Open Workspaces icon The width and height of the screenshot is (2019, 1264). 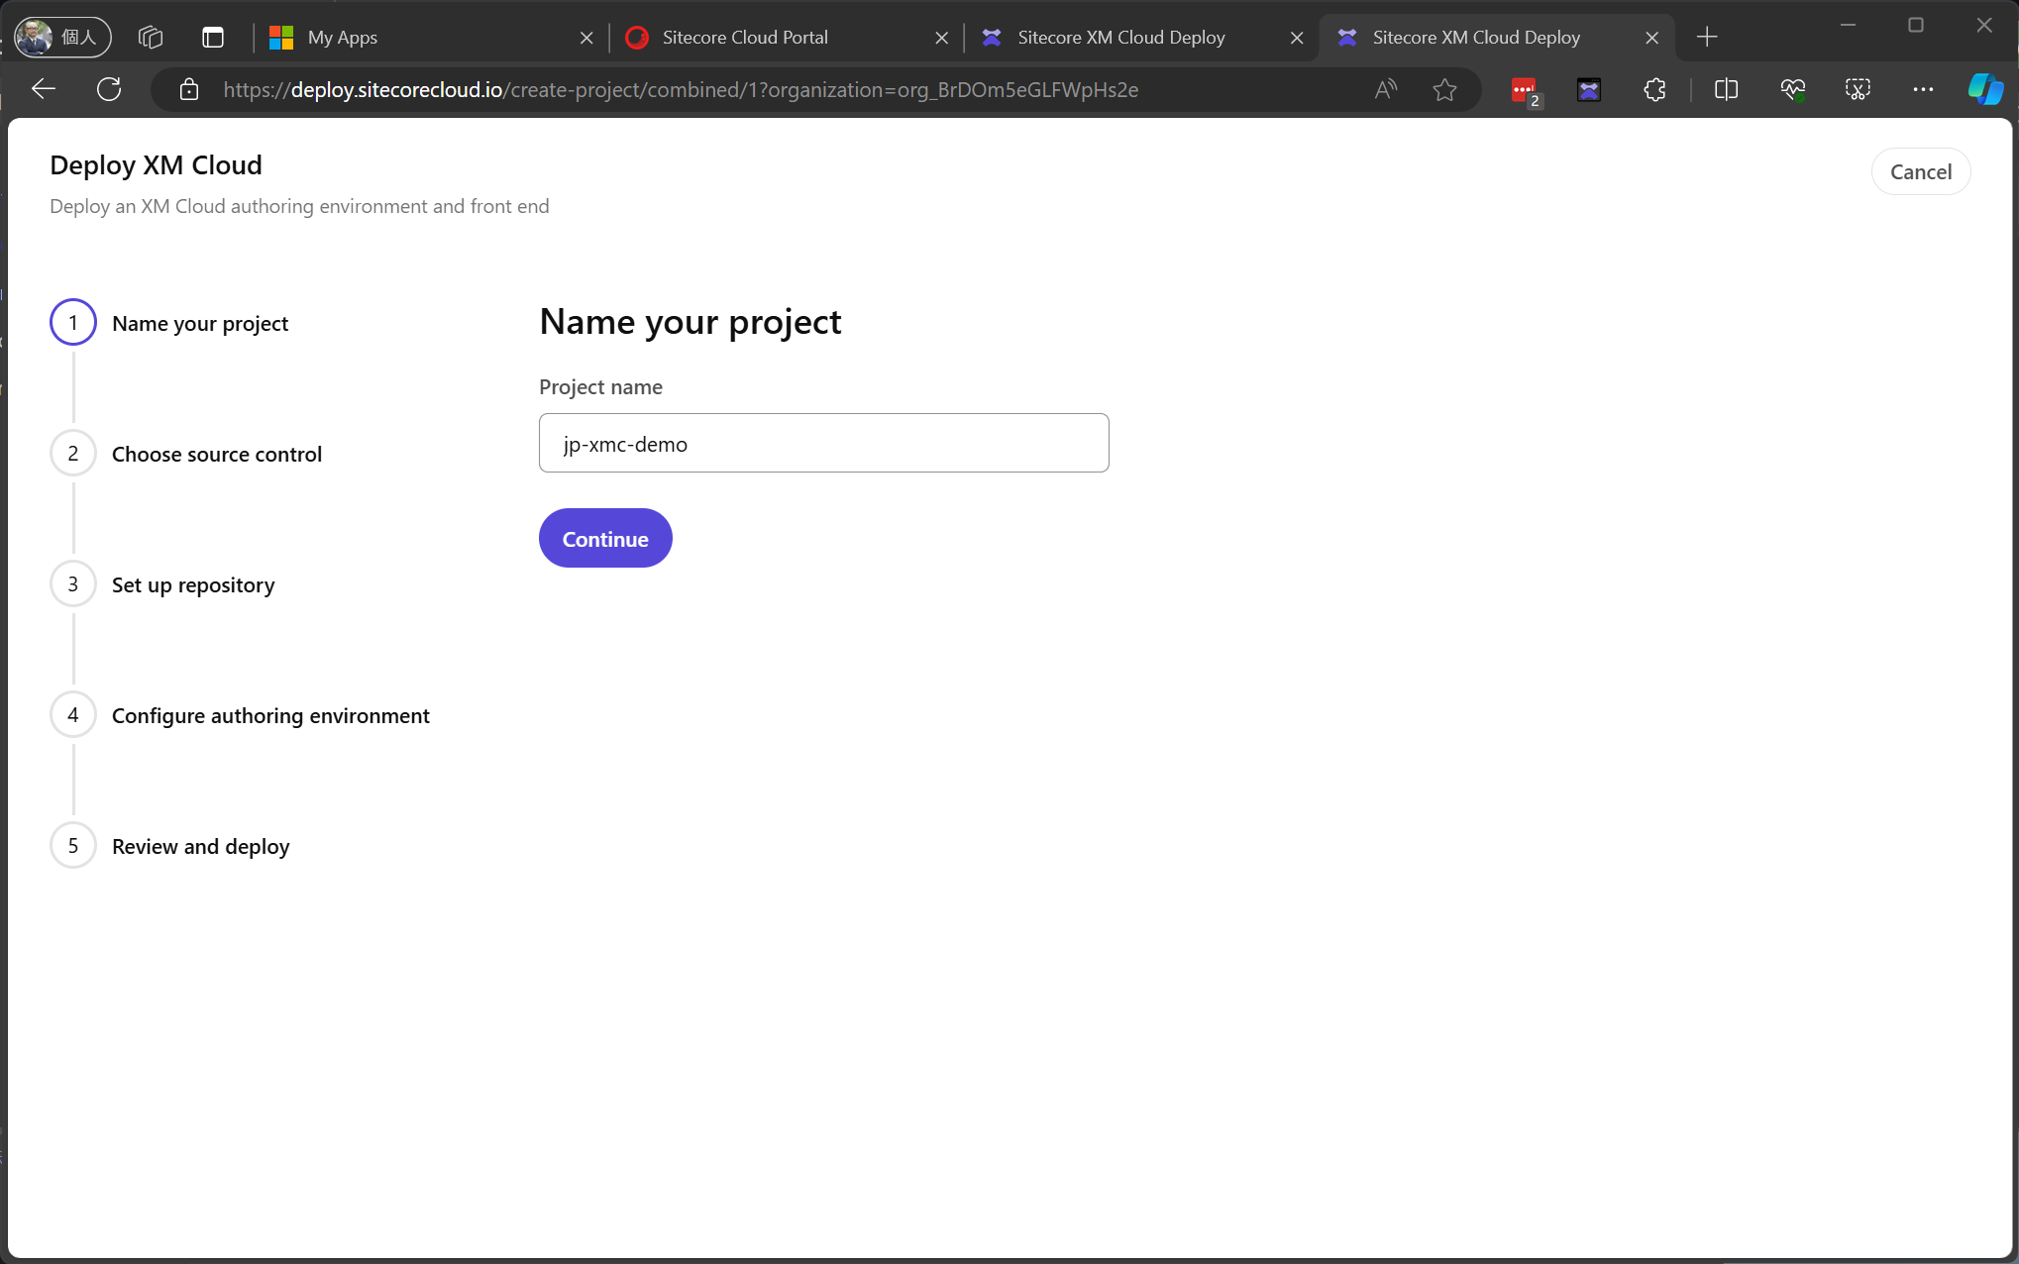[x=151, y=38]
